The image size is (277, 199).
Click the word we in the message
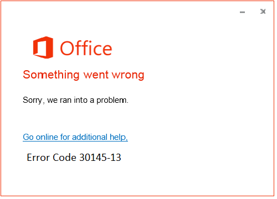pyautogui.click(x=52, y=101)
